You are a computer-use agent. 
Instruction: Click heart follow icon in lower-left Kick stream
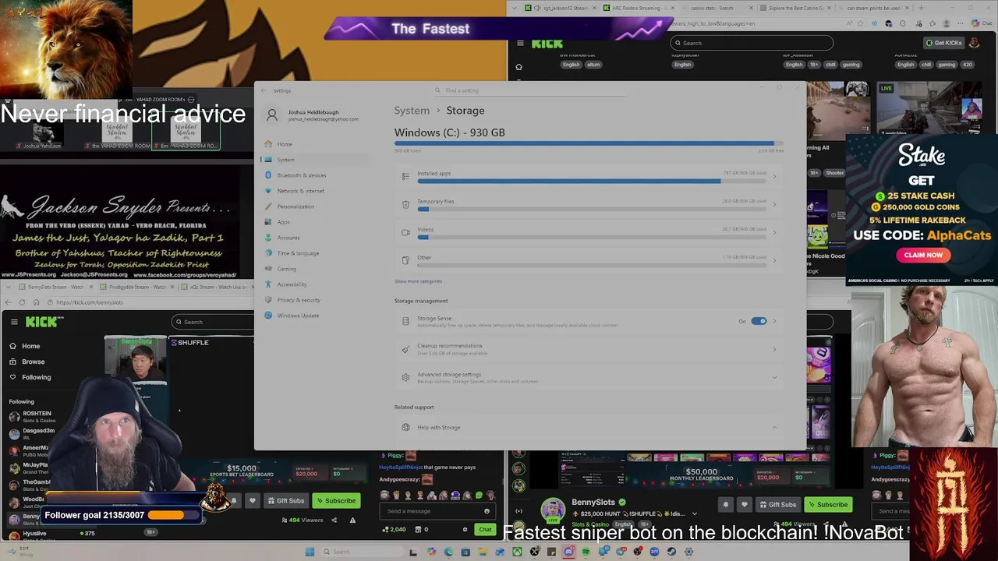pos(253,501)
